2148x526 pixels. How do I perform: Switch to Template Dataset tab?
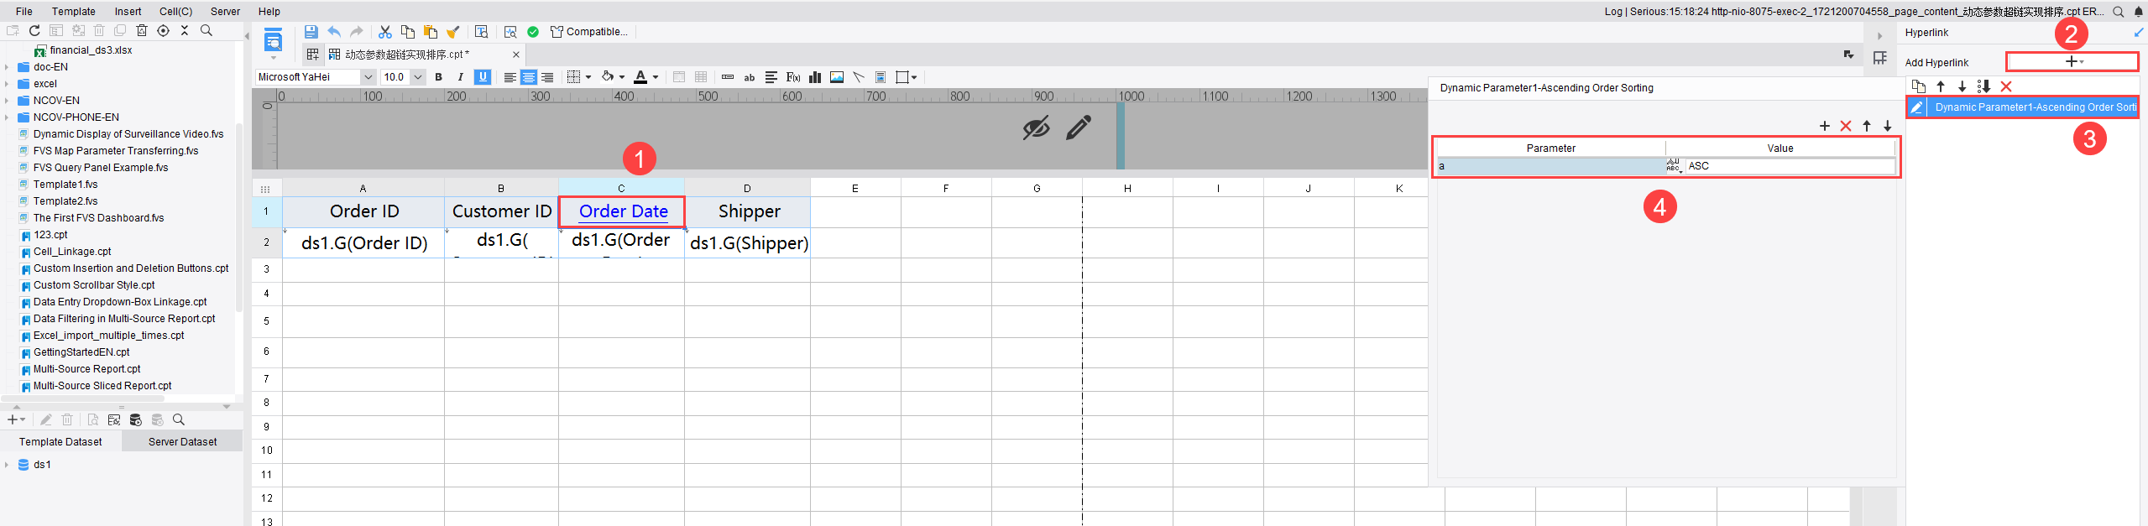click(60, 442)
